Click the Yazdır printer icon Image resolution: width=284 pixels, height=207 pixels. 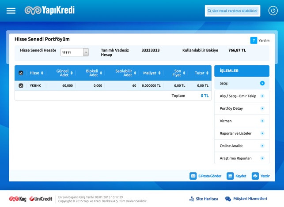(x=255, y=176)
